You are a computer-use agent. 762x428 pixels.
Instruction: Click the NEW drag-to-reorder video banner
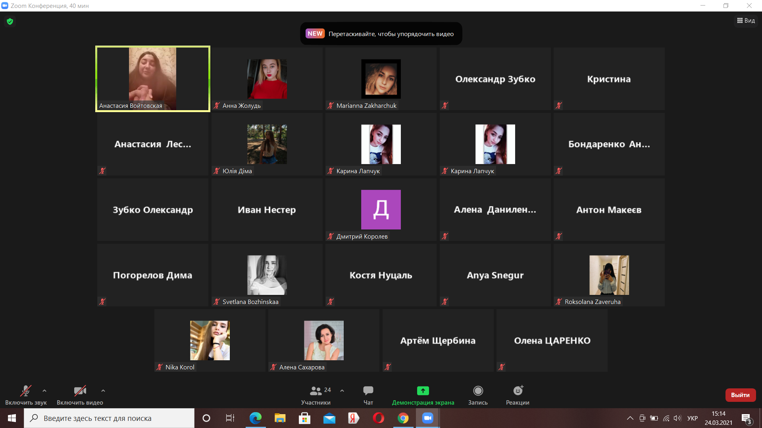coord(381,34)
